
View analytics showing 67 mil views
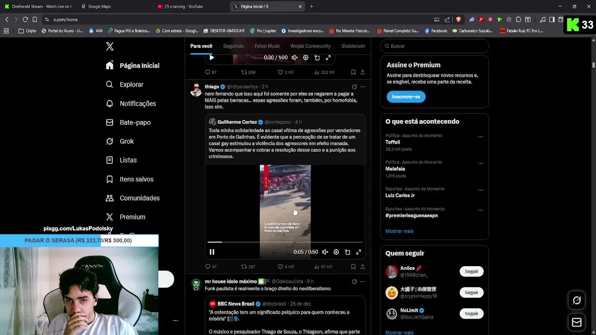(323, 267)
